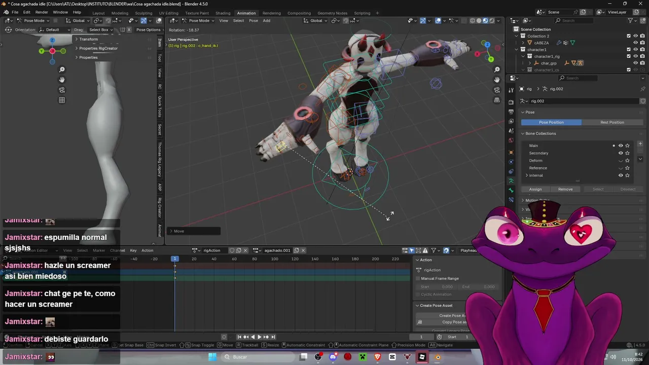Play the animation forward
649x365 pixels.
coord(260,337)
